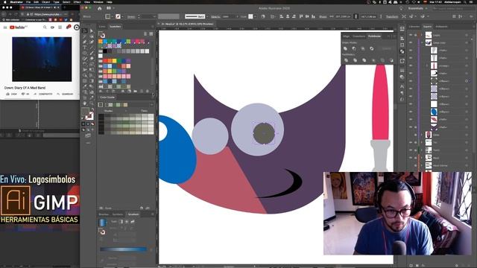477x268 pixels.
Task: Select the Lasso tool
Action: (x=92, y=36)
